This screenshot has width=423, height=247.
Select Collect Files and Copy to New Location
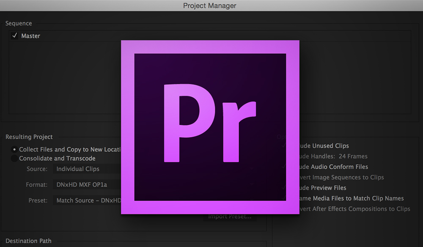(x=14, y=149)
